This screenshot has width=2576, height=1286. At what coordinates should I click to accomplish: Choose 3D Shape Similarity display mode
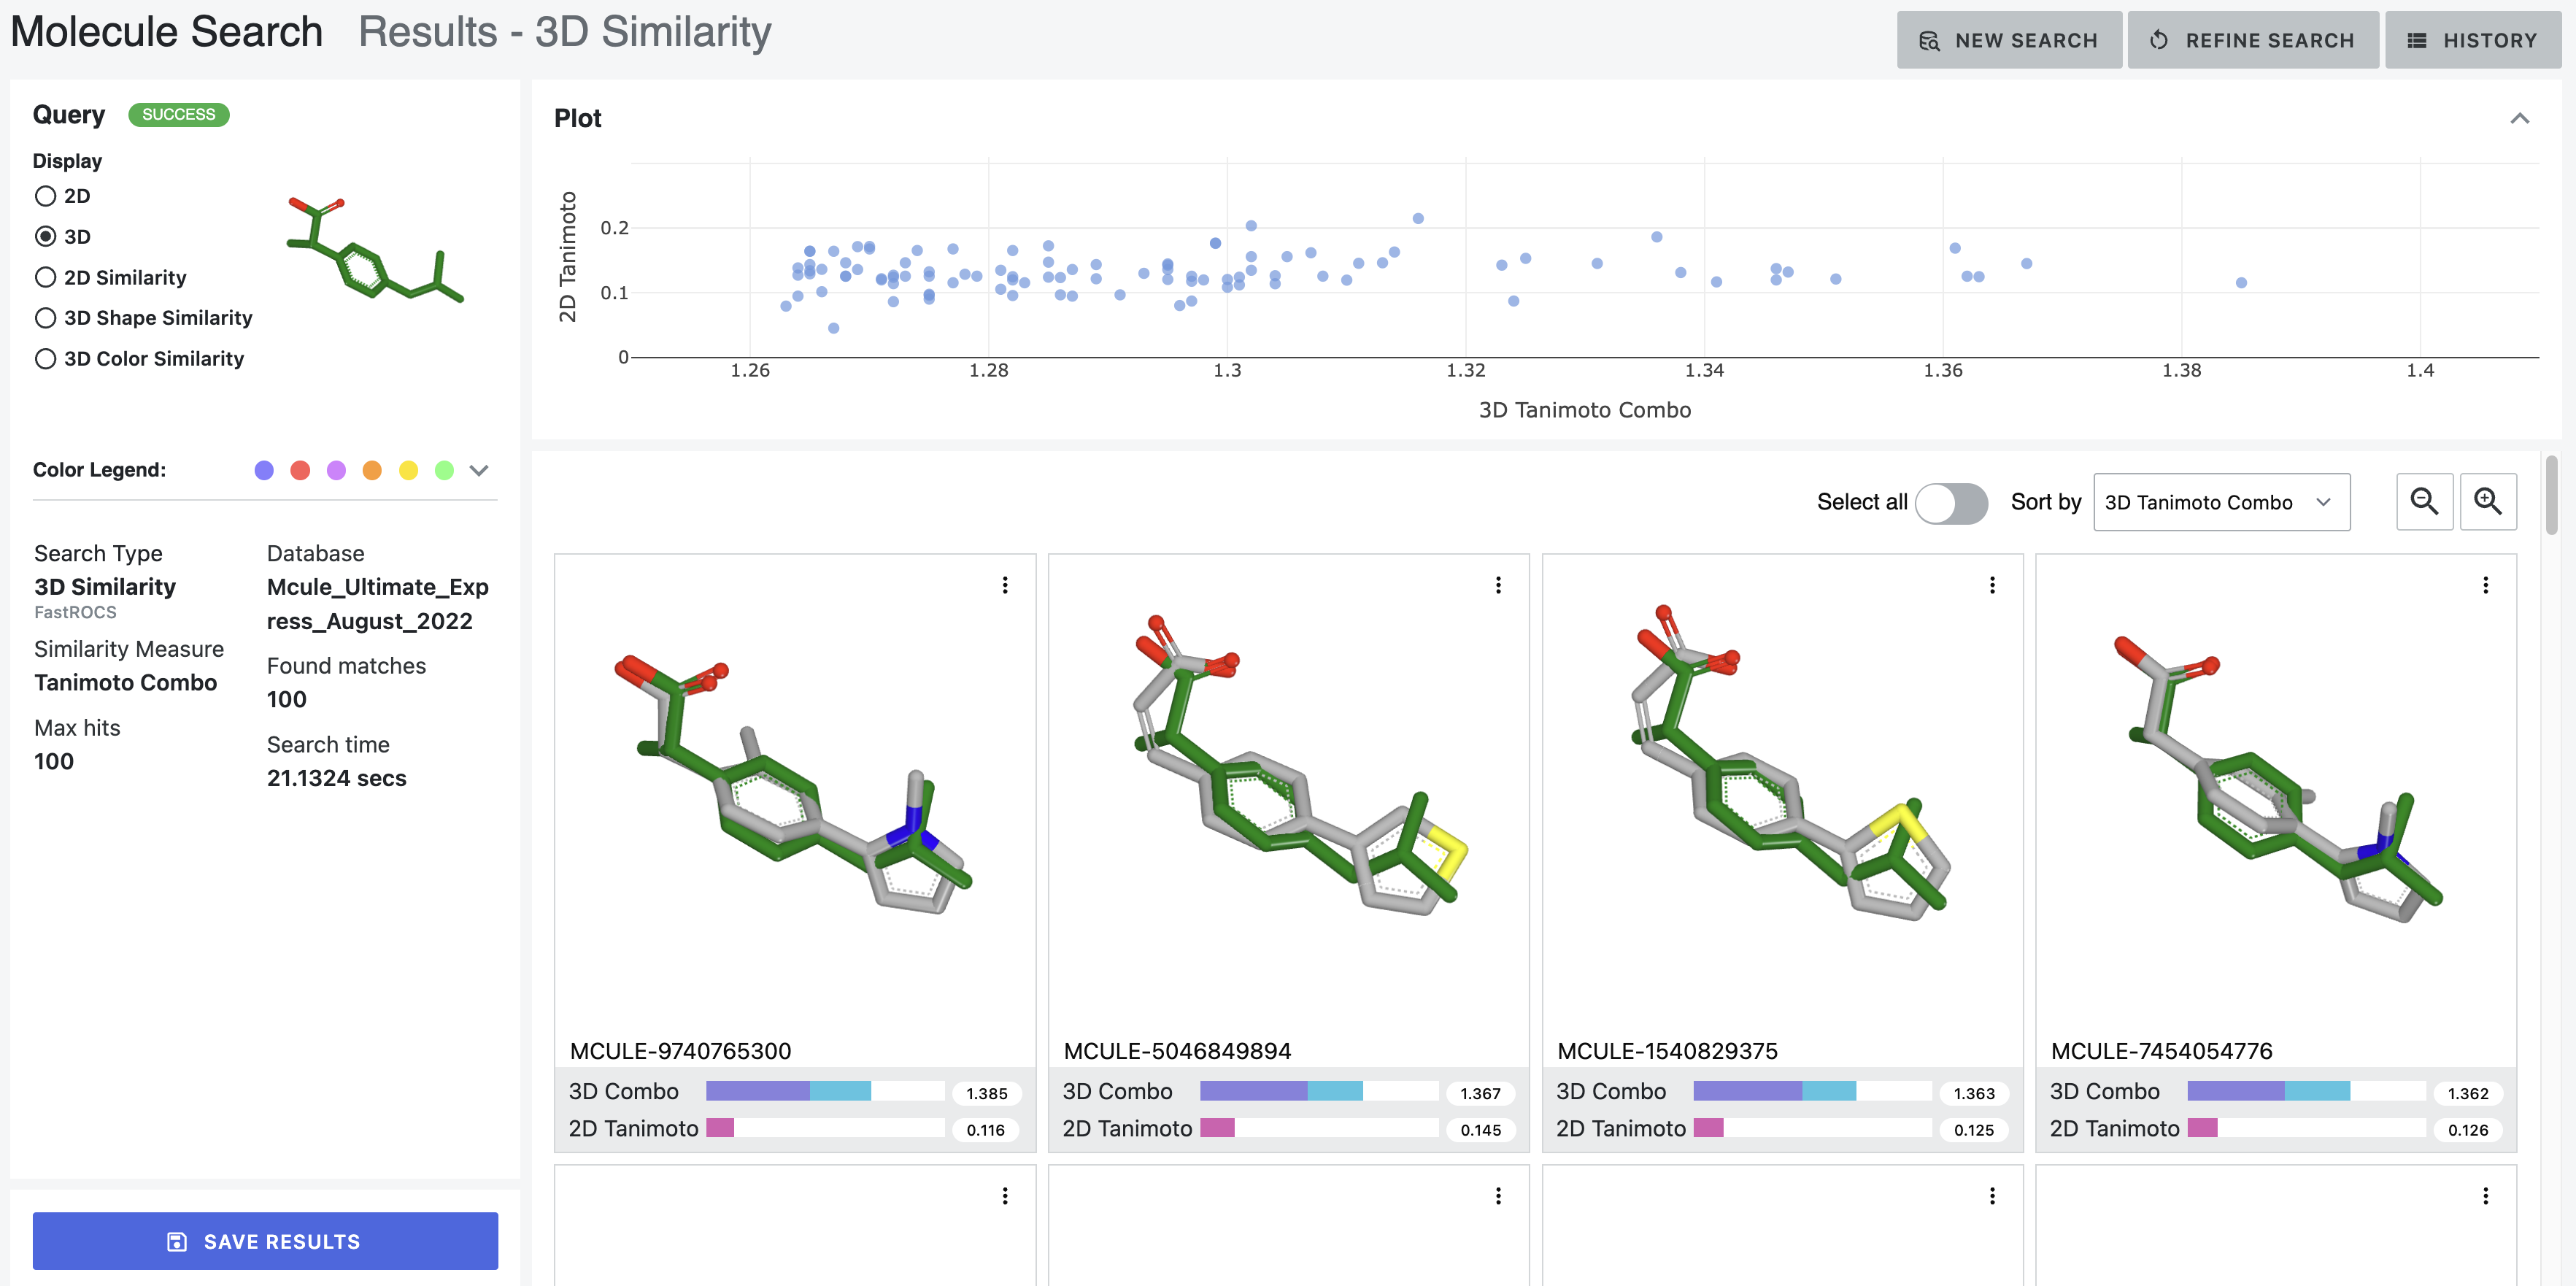click(45, 317)
